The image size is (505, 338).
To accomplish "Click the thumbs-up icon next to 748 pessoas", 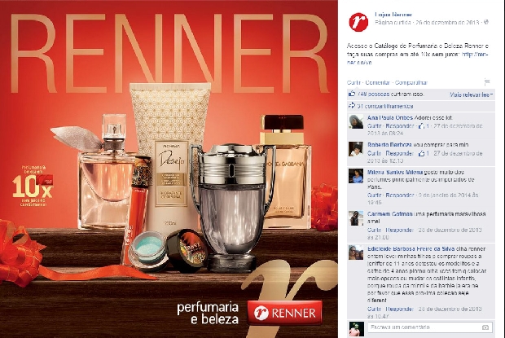I will pyautogui.click(x=352, y=94).
